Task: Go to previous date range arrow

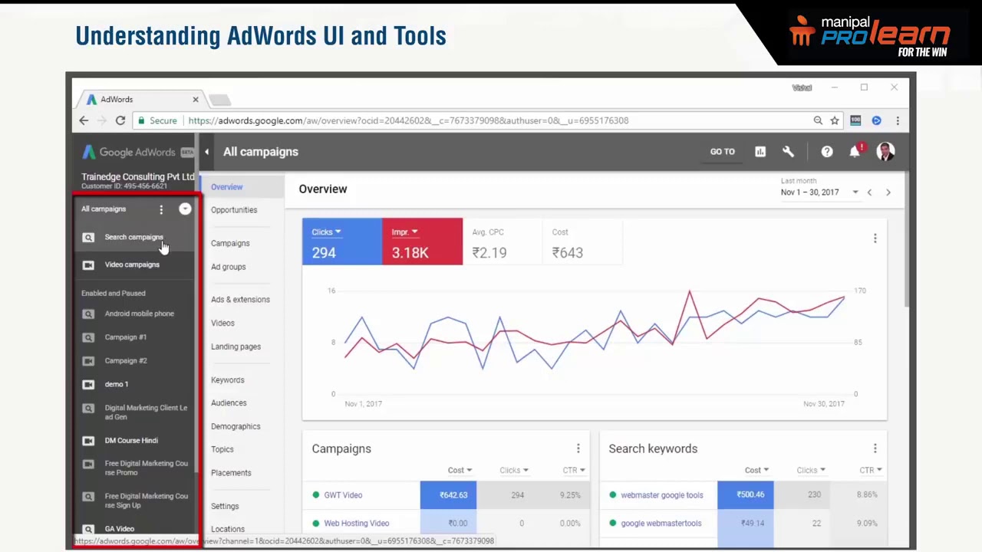Action: point(869,192)
